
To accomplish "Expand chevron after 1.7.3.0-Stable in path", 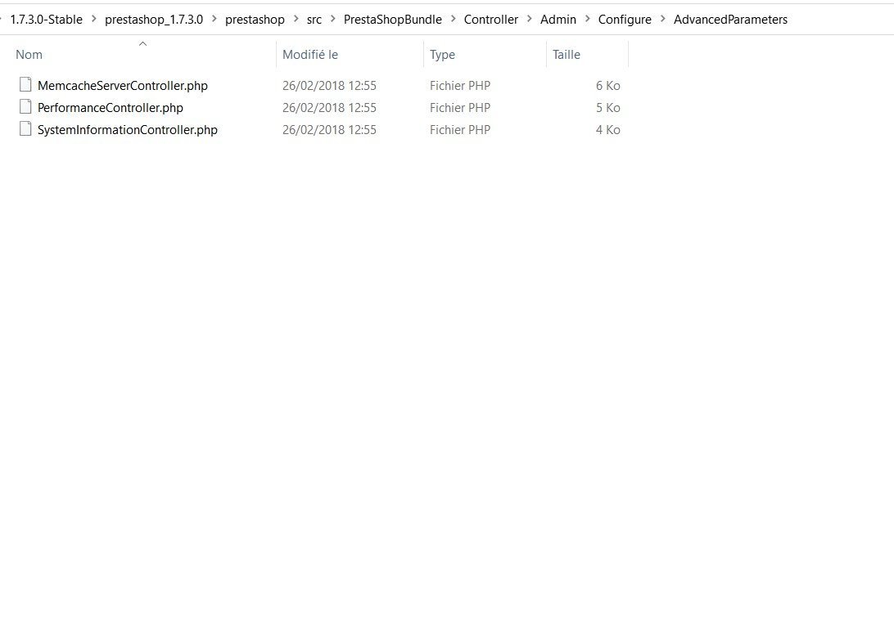I will (x=94, y=19).
